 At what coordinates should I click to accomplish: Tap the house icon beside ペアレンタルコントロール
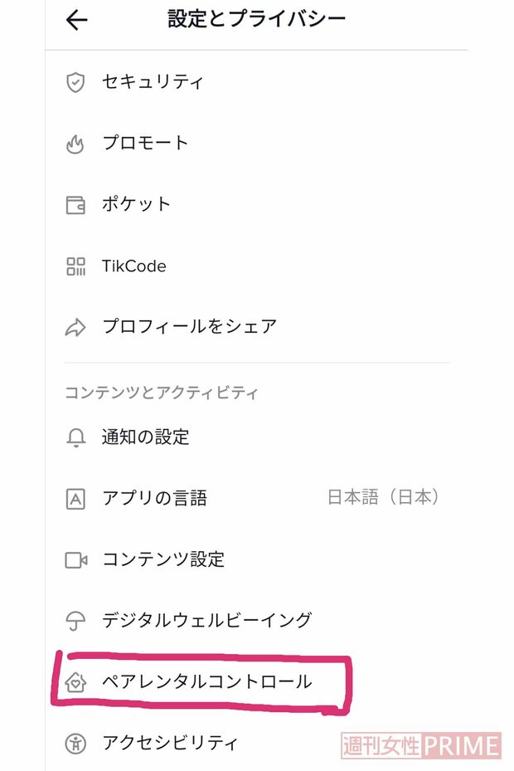75,681
